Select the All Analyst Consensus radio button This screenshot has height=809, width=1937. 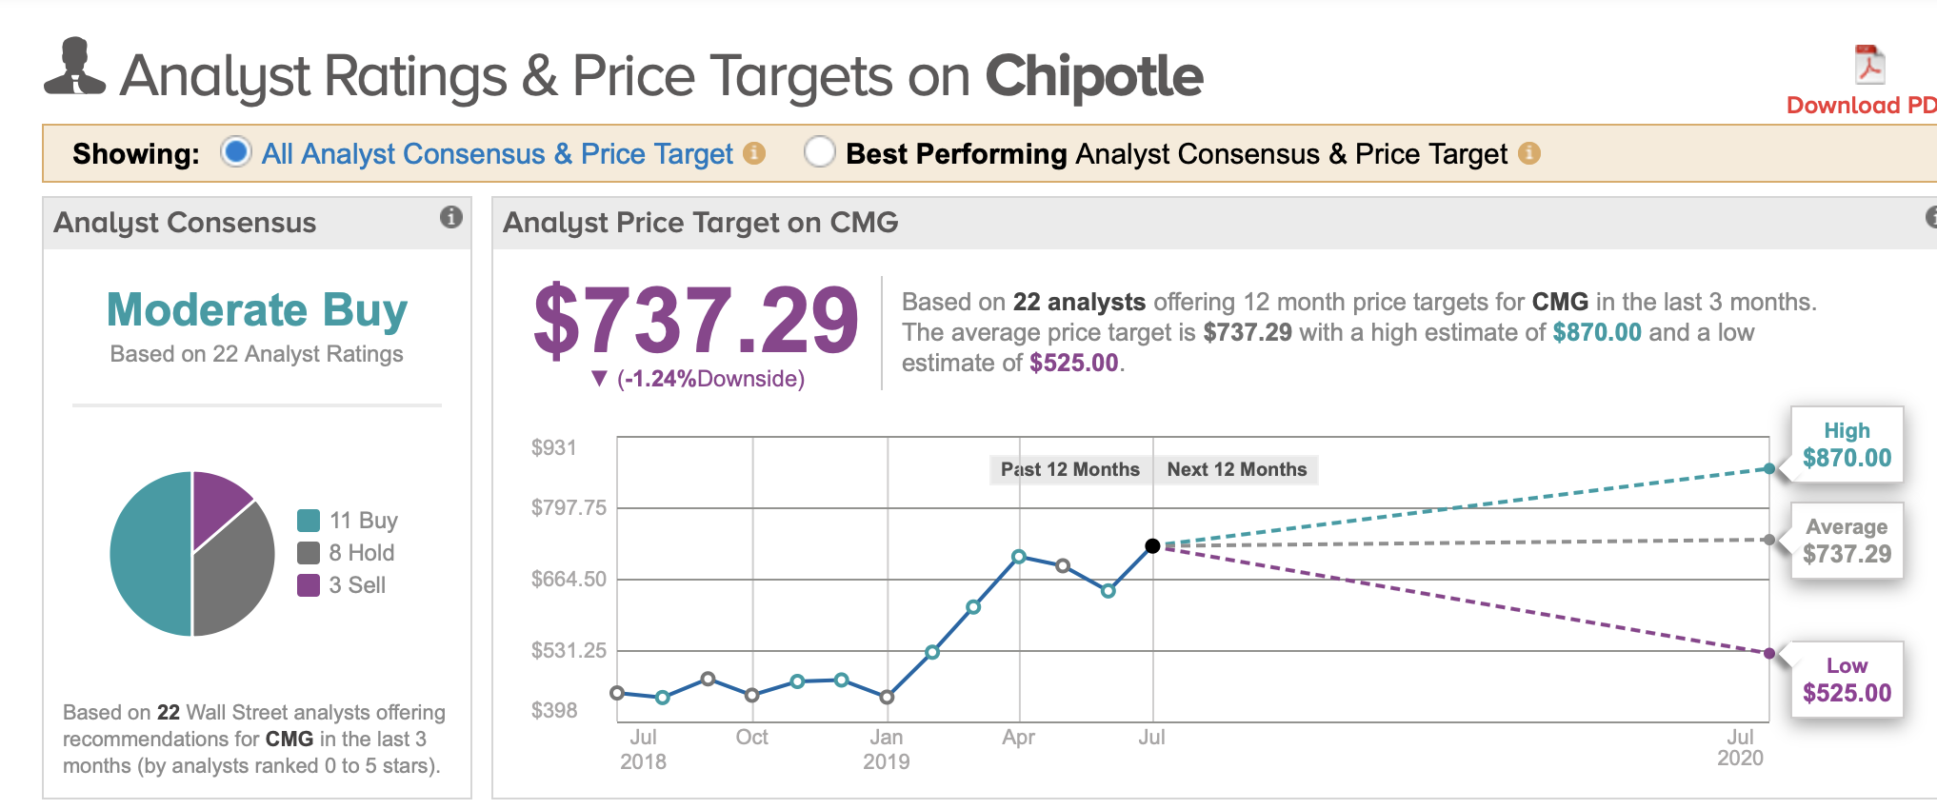234,152
